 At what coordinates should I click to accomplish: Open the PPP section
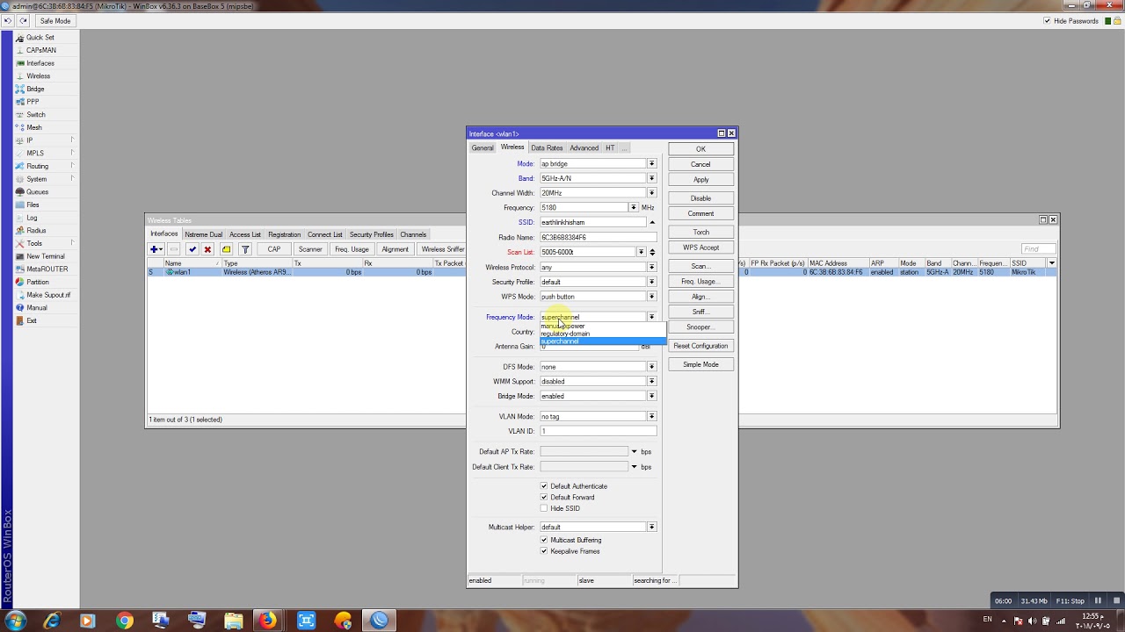pyautogui.click(x=33, y=102)
